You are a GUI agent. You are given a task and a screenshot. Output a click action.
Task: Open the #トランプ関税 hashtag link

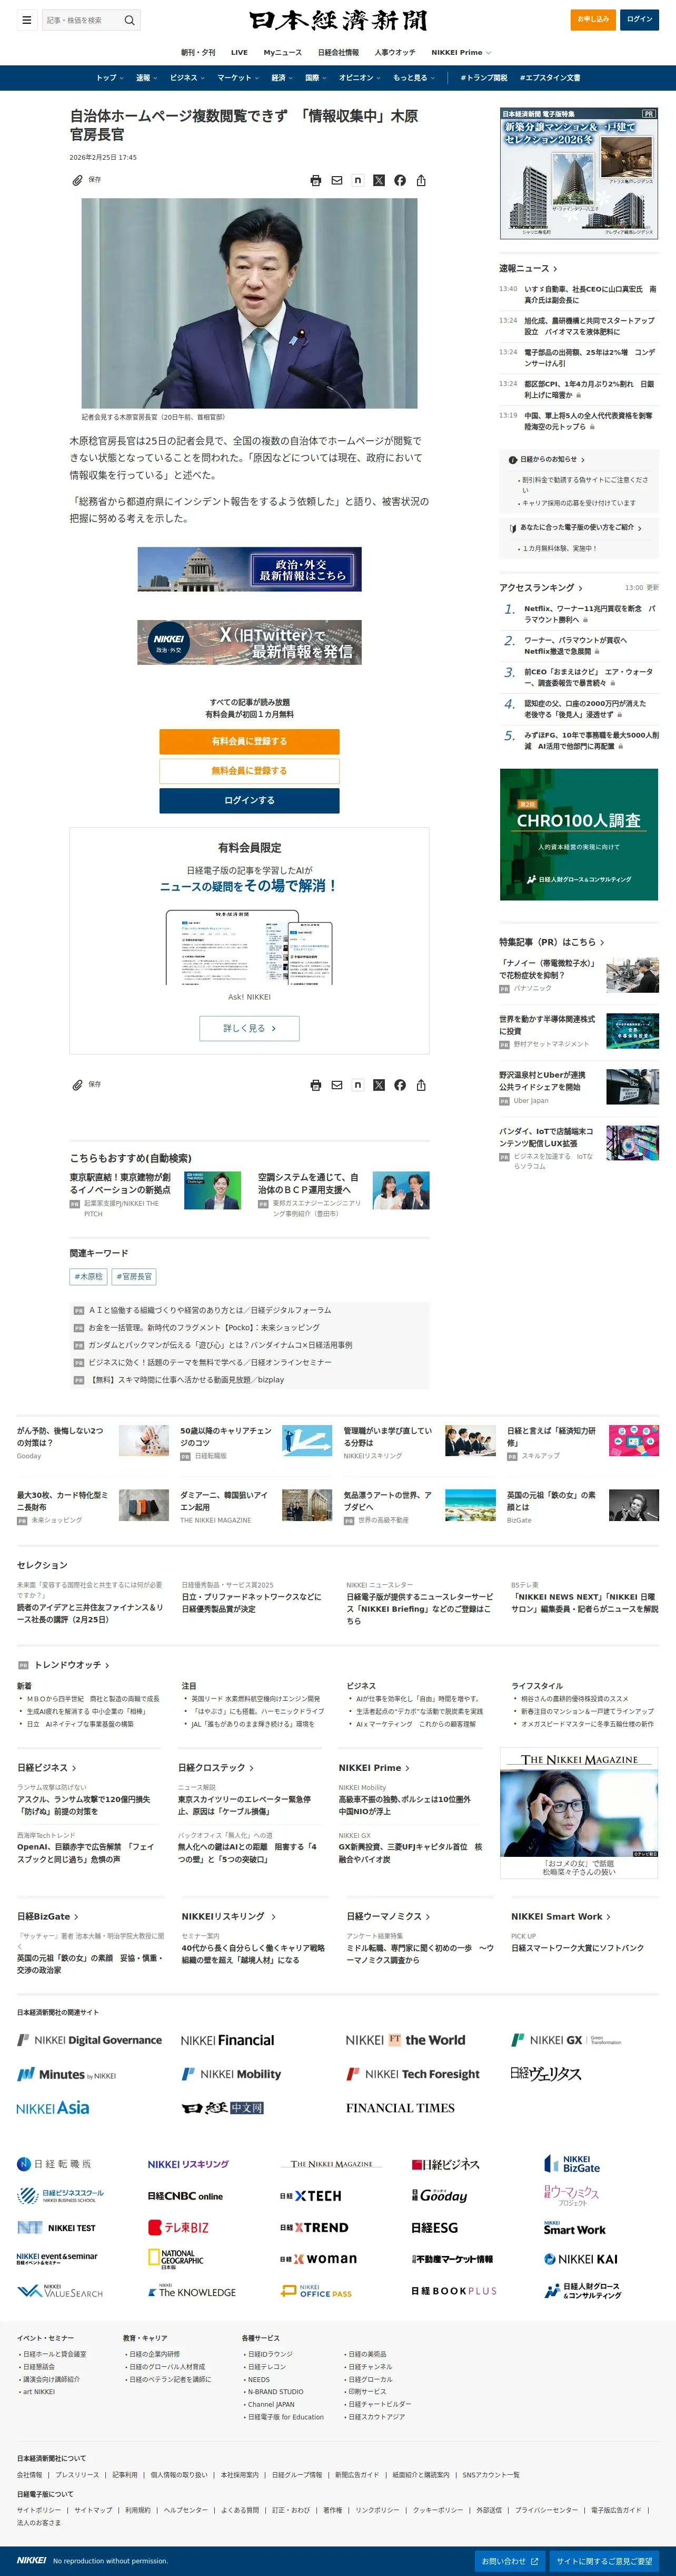(x=483, y=77)
